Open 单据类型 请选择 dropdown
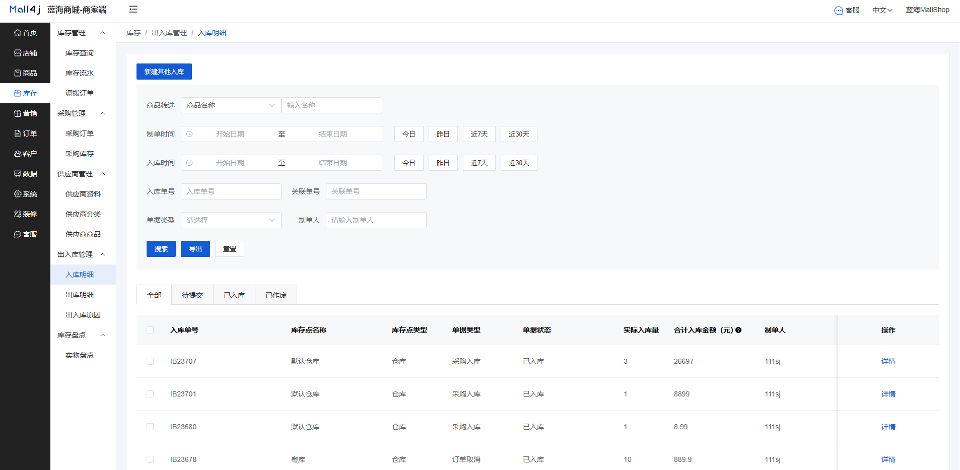This screenshot has height=470, width=960. [231, 220]
